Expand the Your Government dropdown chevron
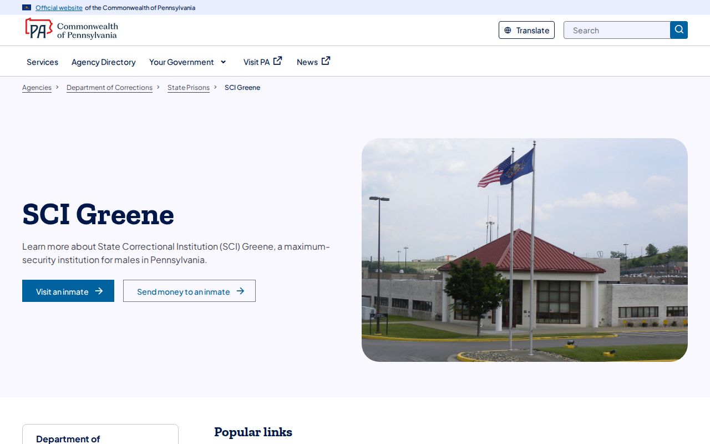This screenshot has width=710, height=444. [224, 62]
